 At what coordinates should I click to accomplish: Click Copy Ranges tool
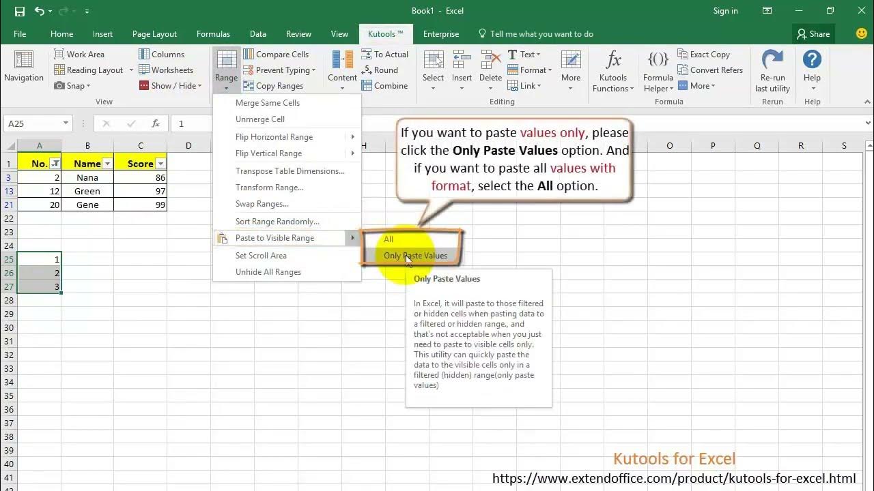point(273,86)
